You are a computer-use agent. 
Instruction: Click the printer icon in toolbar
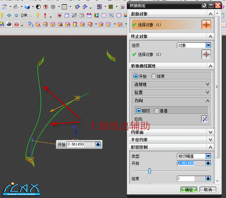tap(9, 24)
